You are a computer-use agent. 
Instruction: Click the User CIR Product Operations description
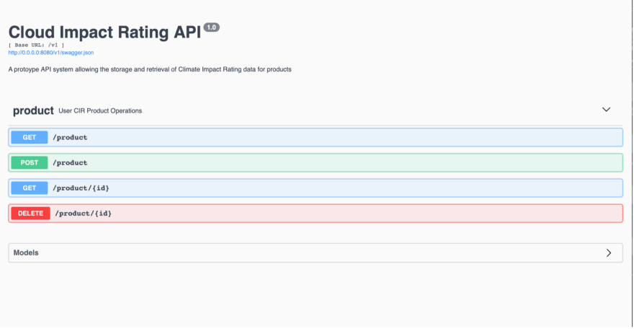100,111
